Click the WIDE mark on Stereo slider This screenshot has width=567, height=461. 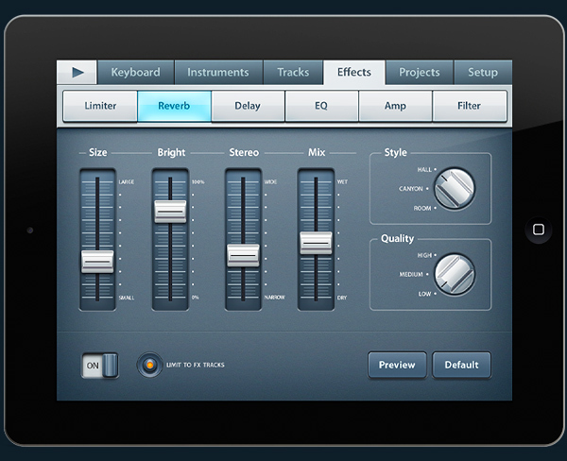click(x=270, y=182)
